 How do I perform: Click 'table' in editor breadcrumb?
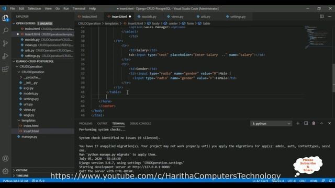[x=206, y=23]
